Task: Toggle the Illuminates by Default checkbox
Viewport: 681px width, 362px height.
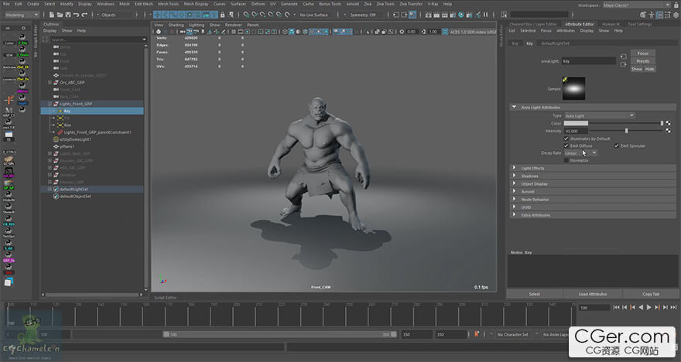Action: point(566,138)
